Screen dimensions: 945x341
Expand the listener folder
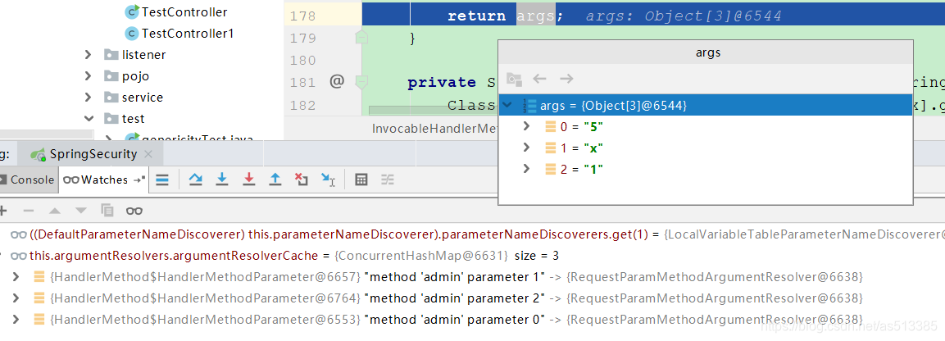coord(88,55)
